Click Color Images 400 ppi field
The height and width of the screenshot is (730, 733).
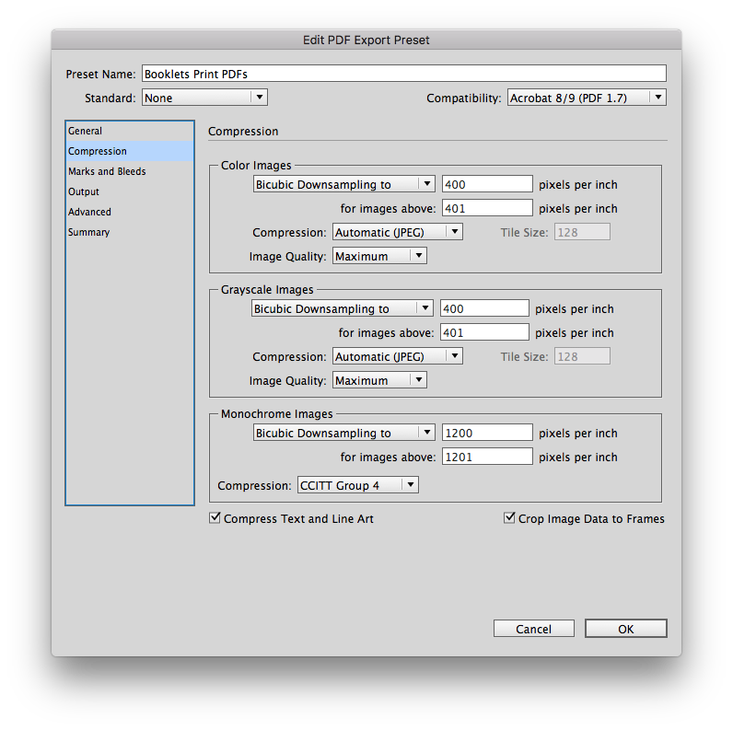(x=487, y=184)
